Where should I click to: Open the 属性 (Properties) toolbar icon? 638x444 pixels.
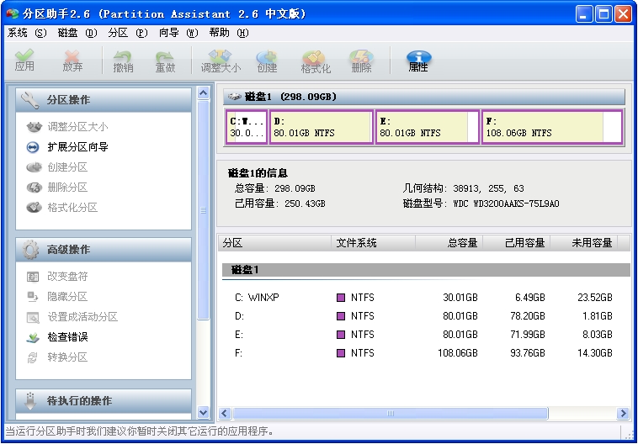(x=418, y=61)
